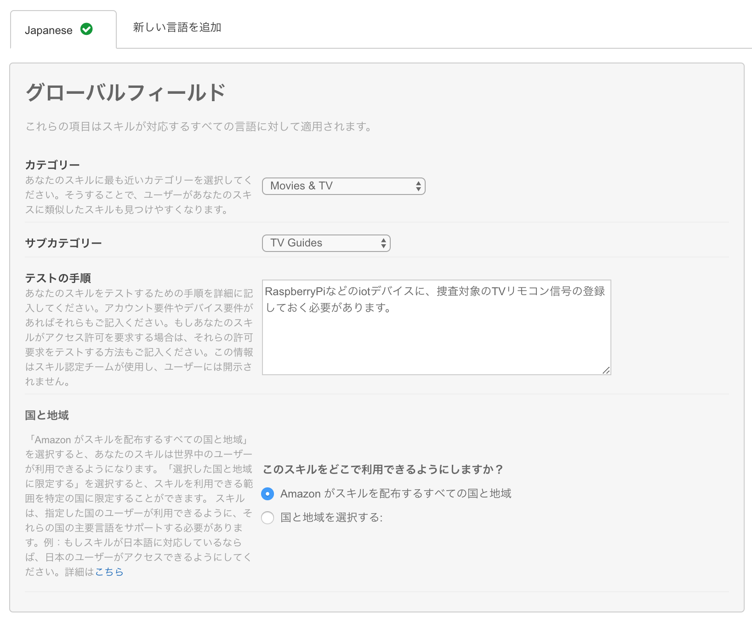752x629 pixels.
Task: Open the こちら details link
Action: [x=109, y=572]
